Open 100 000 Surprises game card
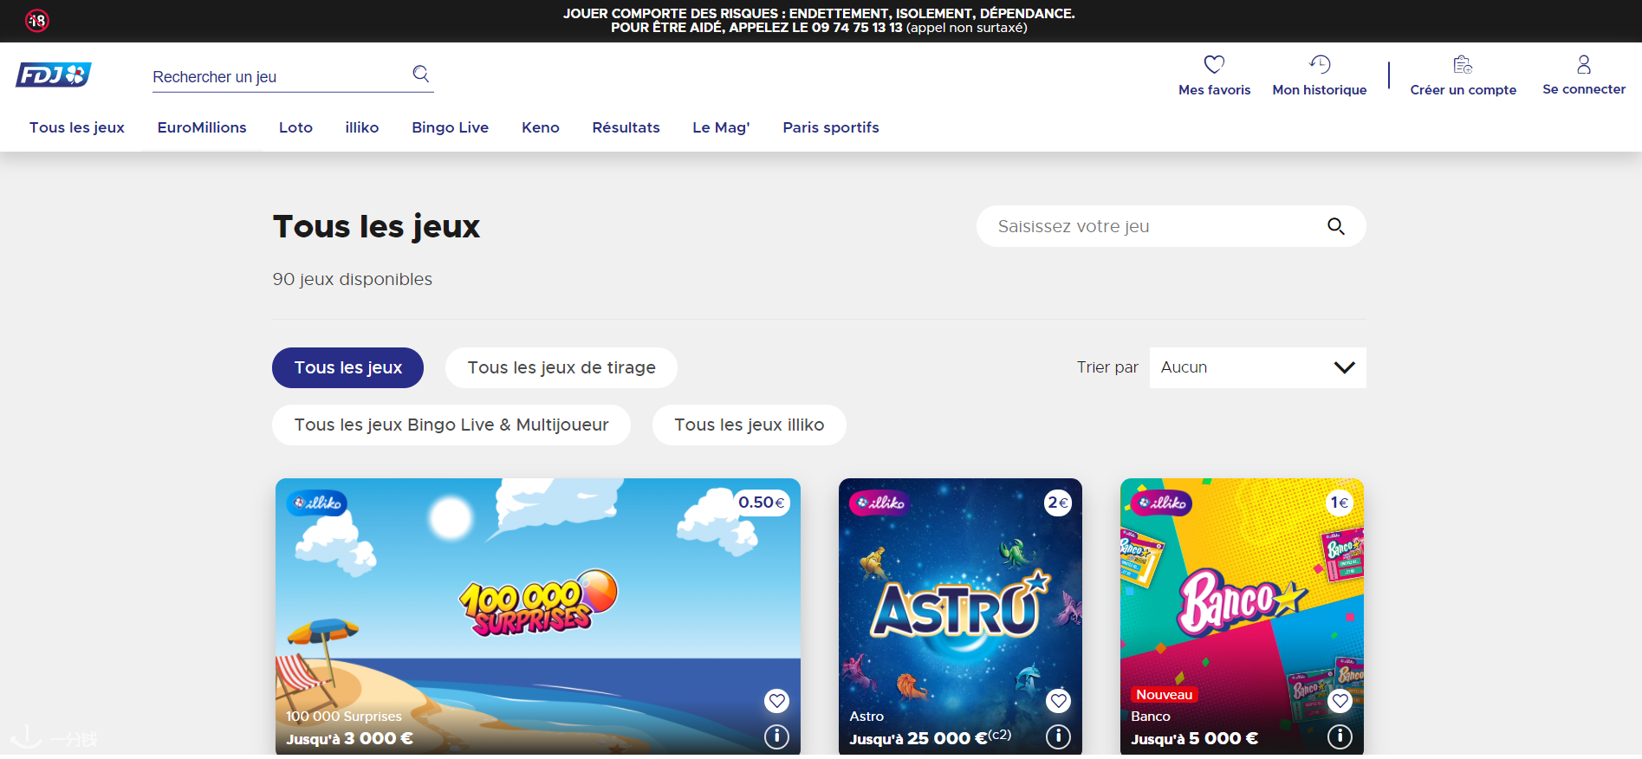The height and width of the screenshot is (759, 1642). (538, 617)
